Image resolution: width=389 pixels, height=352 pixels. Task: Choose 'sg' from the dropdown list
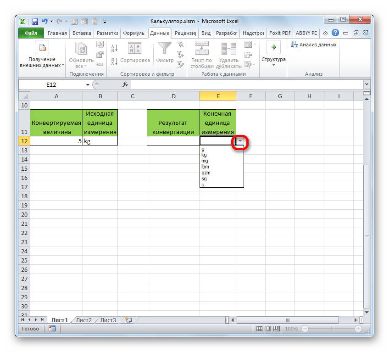tap(222, 179)
